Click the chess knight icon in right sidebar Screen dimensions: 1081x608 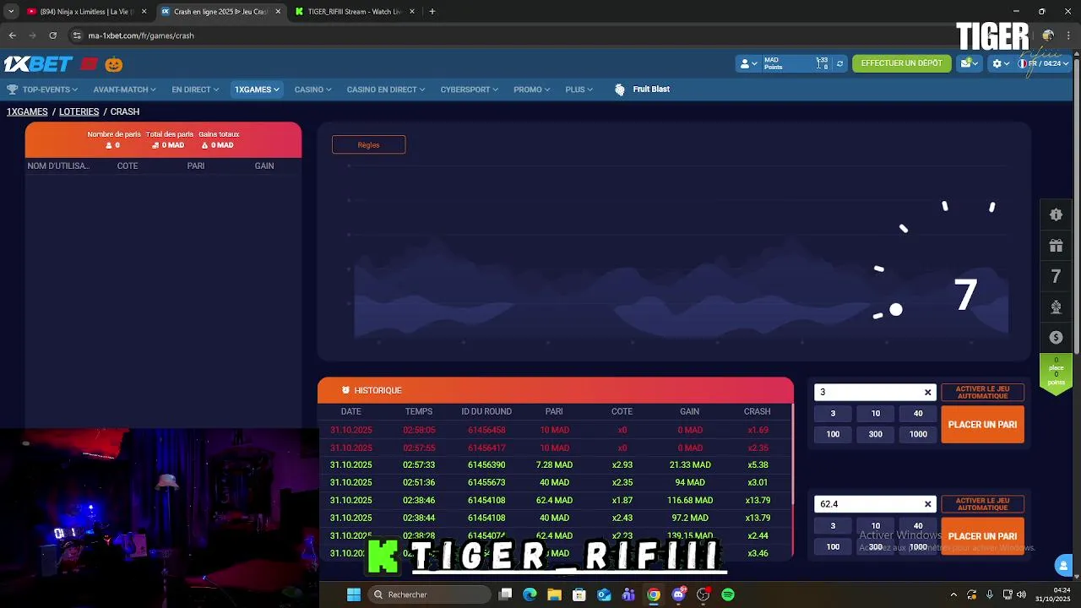click(1056, 307)
